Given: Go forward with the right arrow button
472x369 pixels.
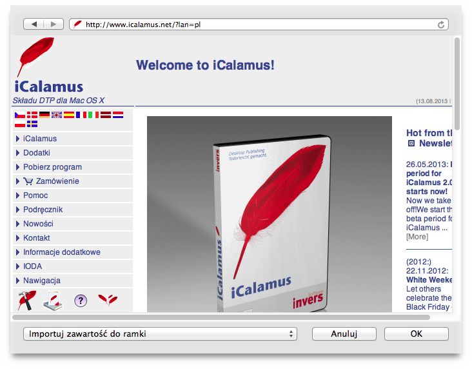Looking at the screenshot, I should 54,24.
